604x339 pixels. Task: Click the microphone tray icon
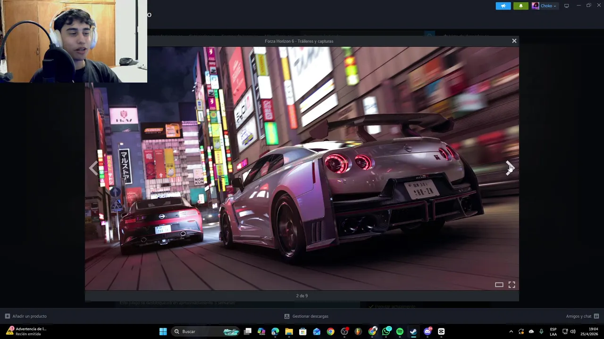(541, 331)
